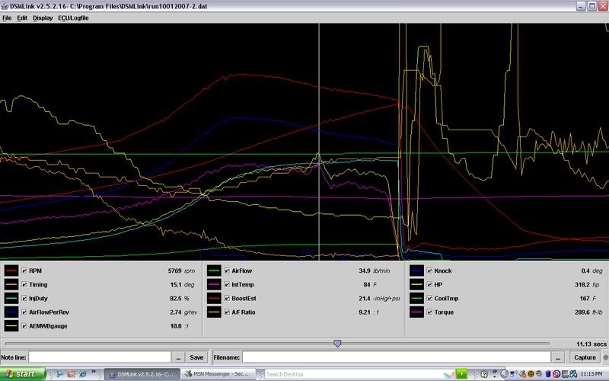The height and width of the screenshot is (381, 609).
Task: Open the ECU/Logfile menu
Action: (x=73, y=18)
